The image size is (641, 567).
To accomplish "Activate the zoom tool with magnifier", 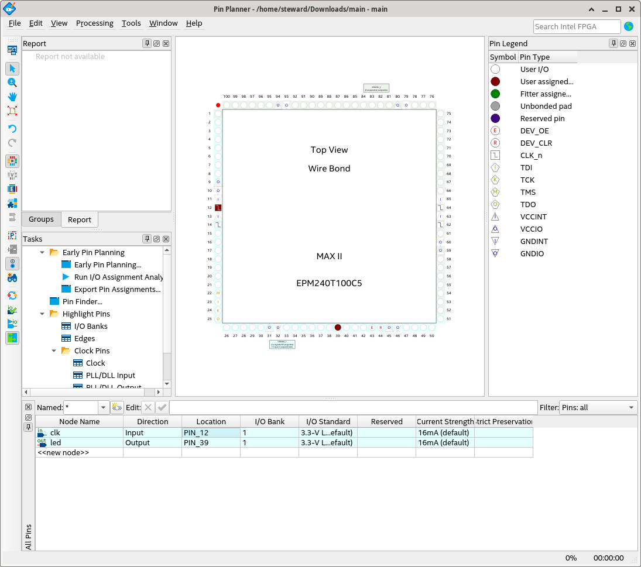I will click(x=12, y=83).
